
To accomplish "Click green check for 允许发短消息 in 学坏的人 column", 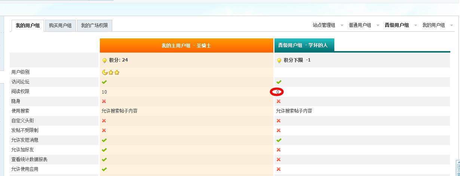I will coord(279,140).
